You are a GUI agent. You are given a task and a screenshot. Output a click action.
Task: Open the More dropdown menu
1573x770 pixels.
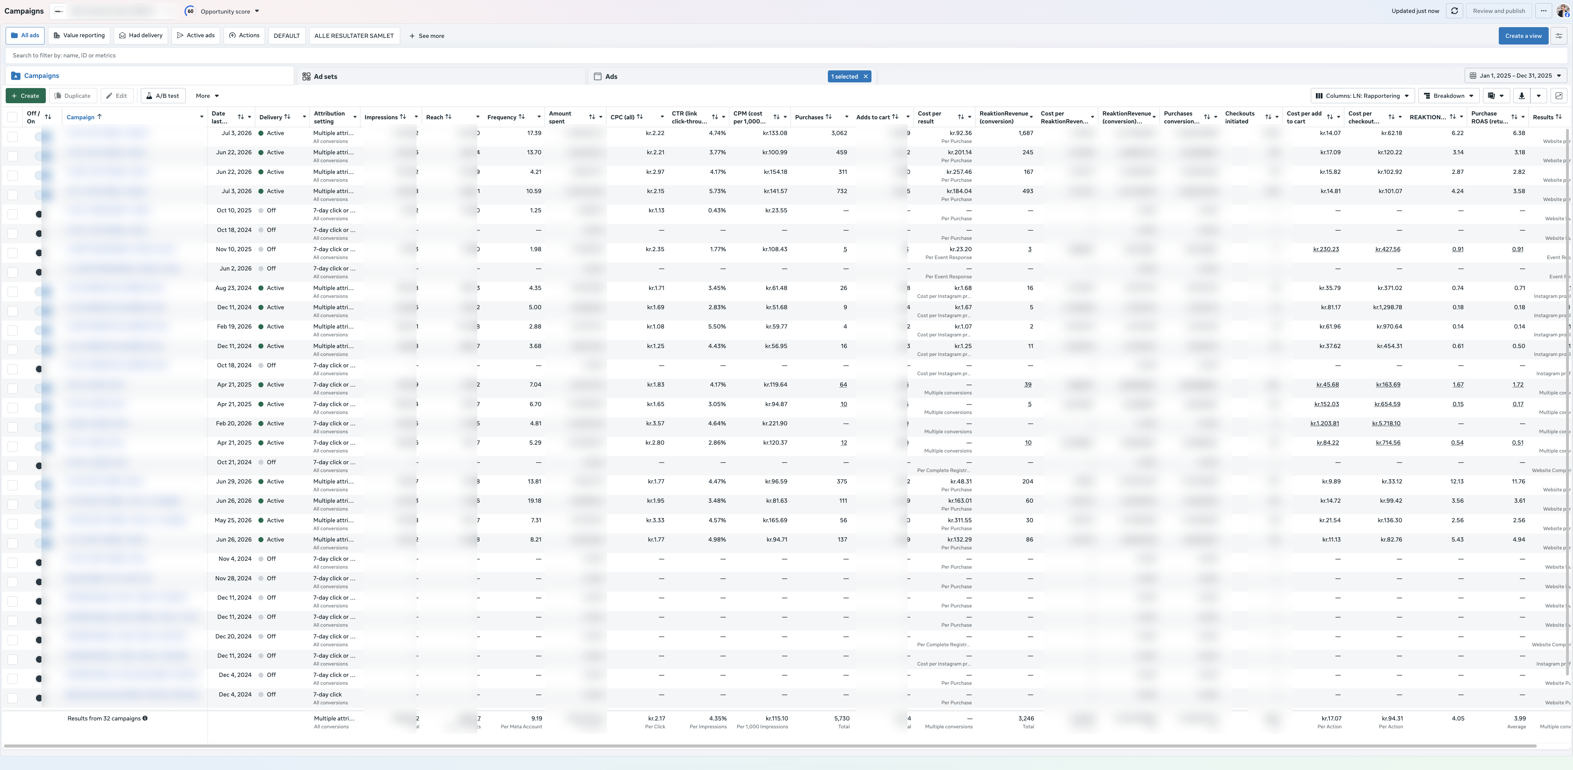tap(207, 96)
